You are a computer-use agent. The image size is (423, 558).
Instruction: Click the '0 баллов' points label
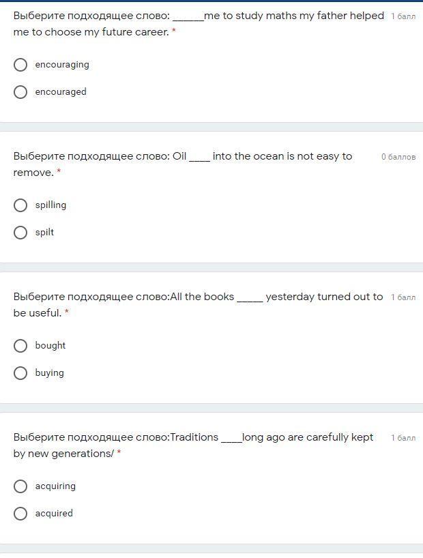pos(398,157)
